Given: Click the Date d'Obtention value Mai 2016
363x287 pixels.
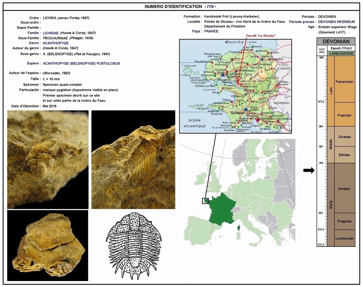Looking at the screenshot, I should pyautogui.click(x=49, y=106).
